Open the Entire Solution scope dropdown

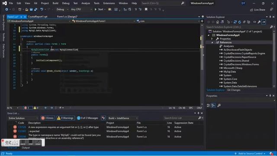(23, 118)
